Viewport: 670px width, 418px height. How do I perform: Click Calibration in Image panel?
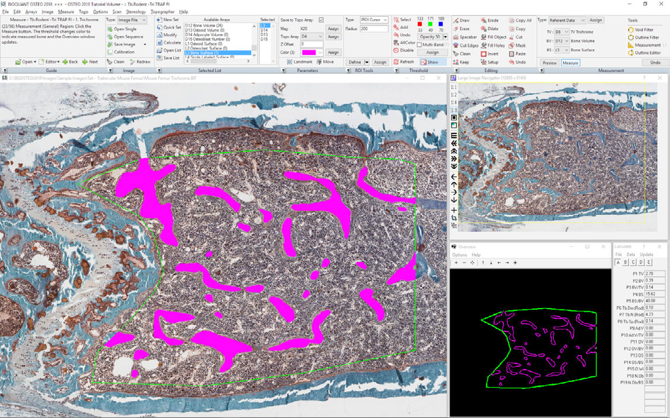pyautogui.click(x=121, y=52)
